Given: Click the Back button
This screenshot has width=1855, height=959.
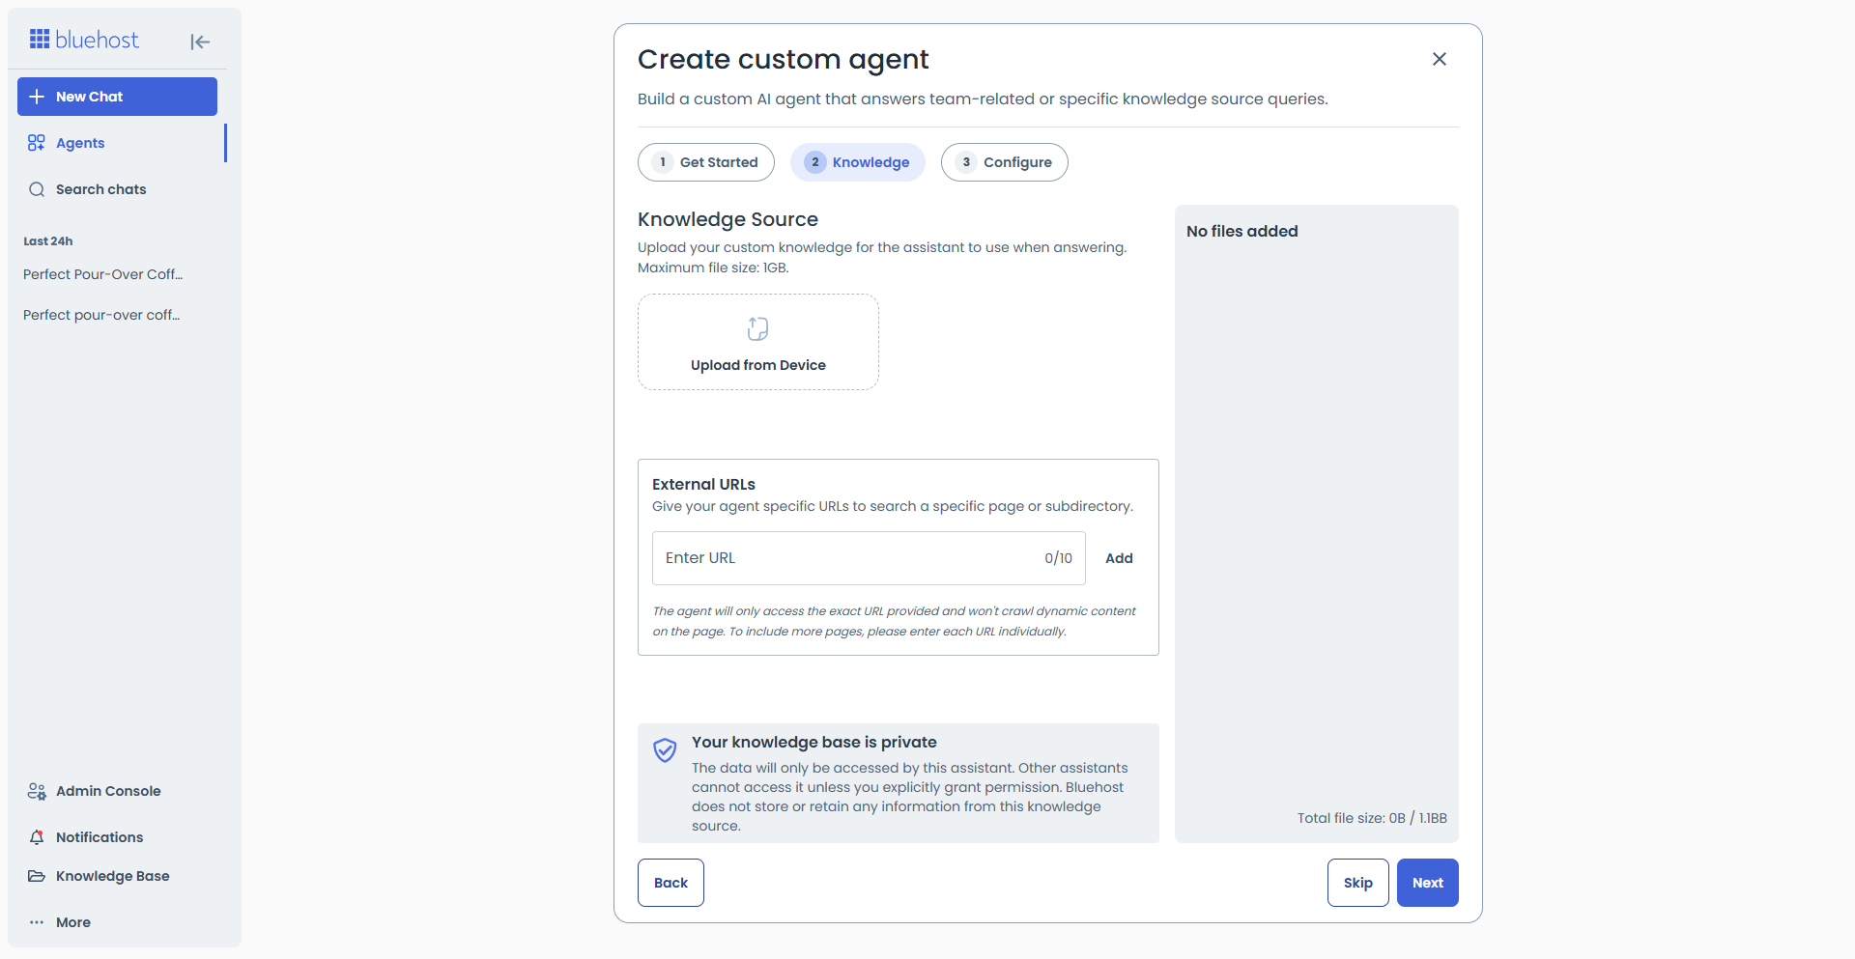Looking at the screenshot, I should 671,883.
